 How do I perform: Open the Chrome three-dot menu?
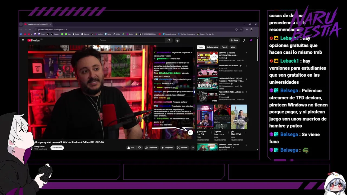coord(255,30)
